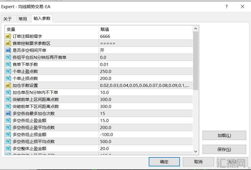This screenshot has height=170, width=251.
Task: Select the 多空整体止盈金额 variable name
Action: click(29, 149)
